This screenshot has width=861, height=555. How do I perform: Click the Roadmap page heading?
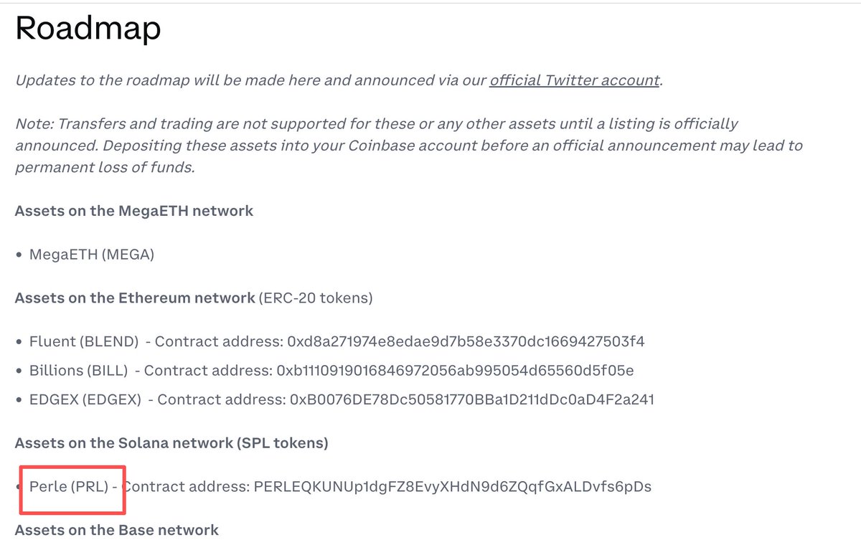[x=88, y=29]
